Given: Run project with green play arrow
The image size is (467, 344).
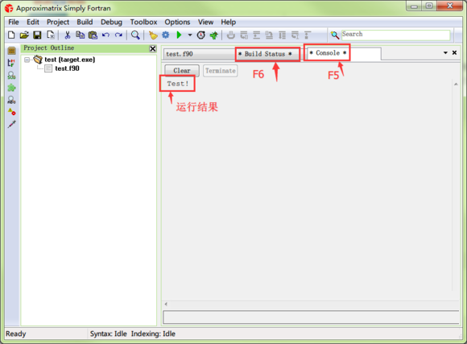Looking at the screenshot, I should coord(179,35).
